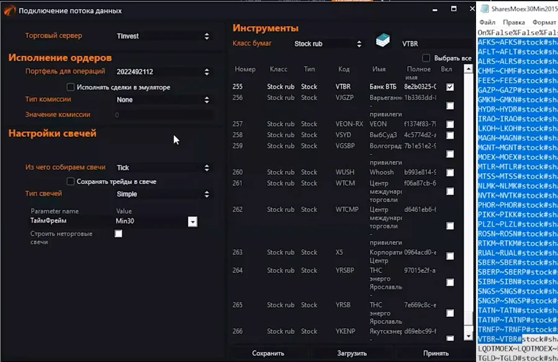Open the 'Торговый сервер' TInvest dropdown
The image size is (558, 362).
(x=163, y=36)
